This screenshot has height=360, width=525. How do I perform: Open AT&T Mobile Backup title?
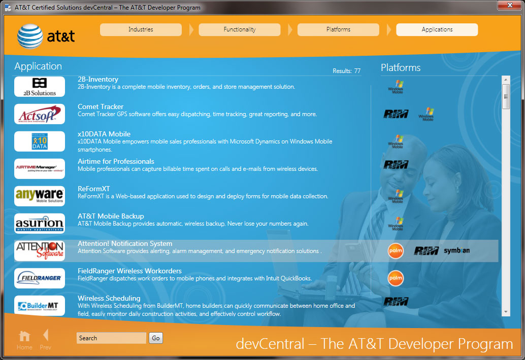coord(111,217)
